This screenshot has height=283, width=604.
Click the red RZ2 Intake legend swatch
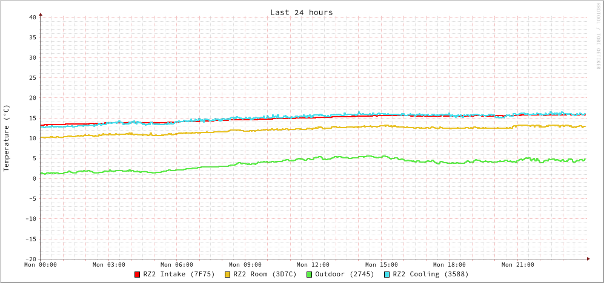point(138,275)
